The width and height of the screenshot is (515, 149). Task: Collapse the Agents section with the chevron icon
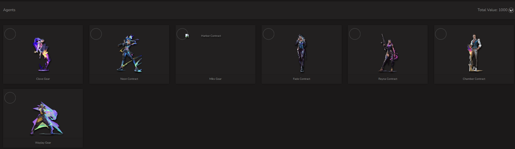(511, 10)
